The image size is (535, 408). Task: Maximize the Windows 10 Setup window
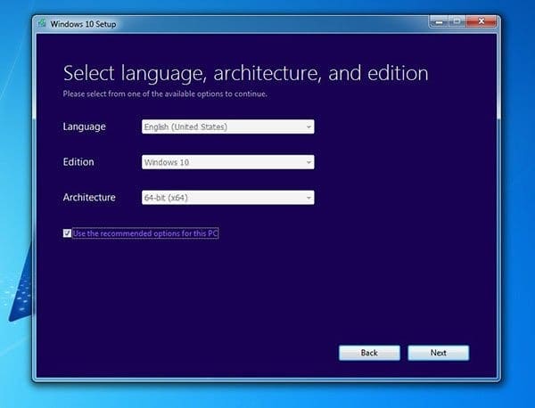pos(457,21)
